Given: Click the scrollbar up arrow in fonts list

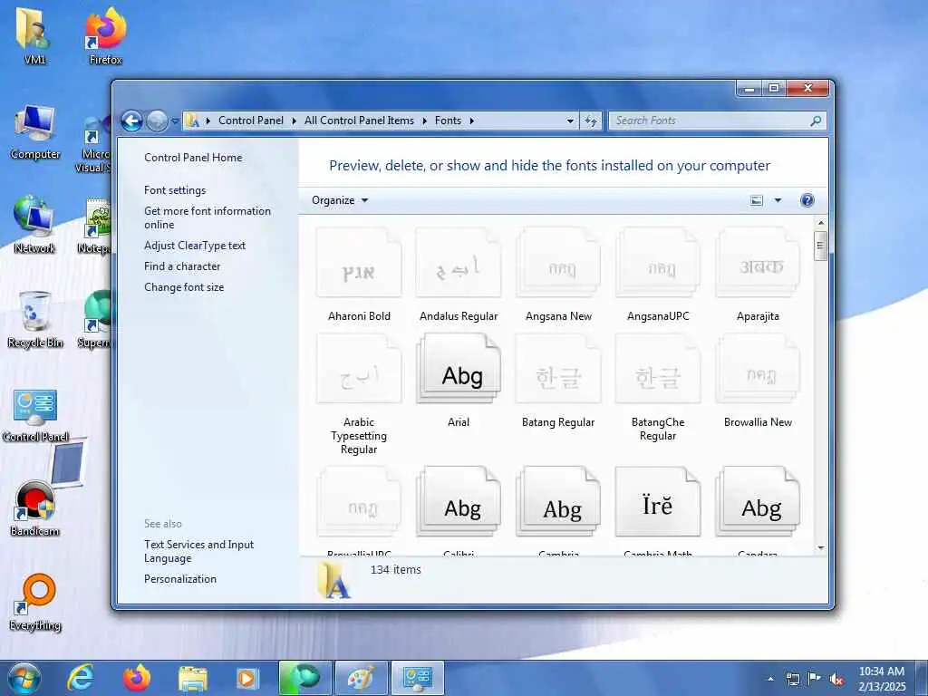Looking at the screenshot, I should point(821,223).
